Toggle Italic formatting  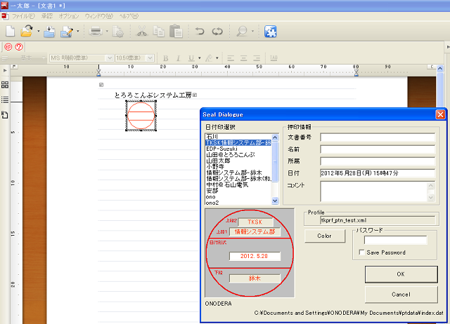click(178, 58)
